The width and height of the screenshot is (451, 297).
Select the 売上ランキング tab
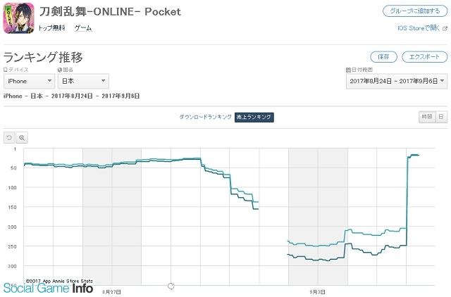[254, 118]
